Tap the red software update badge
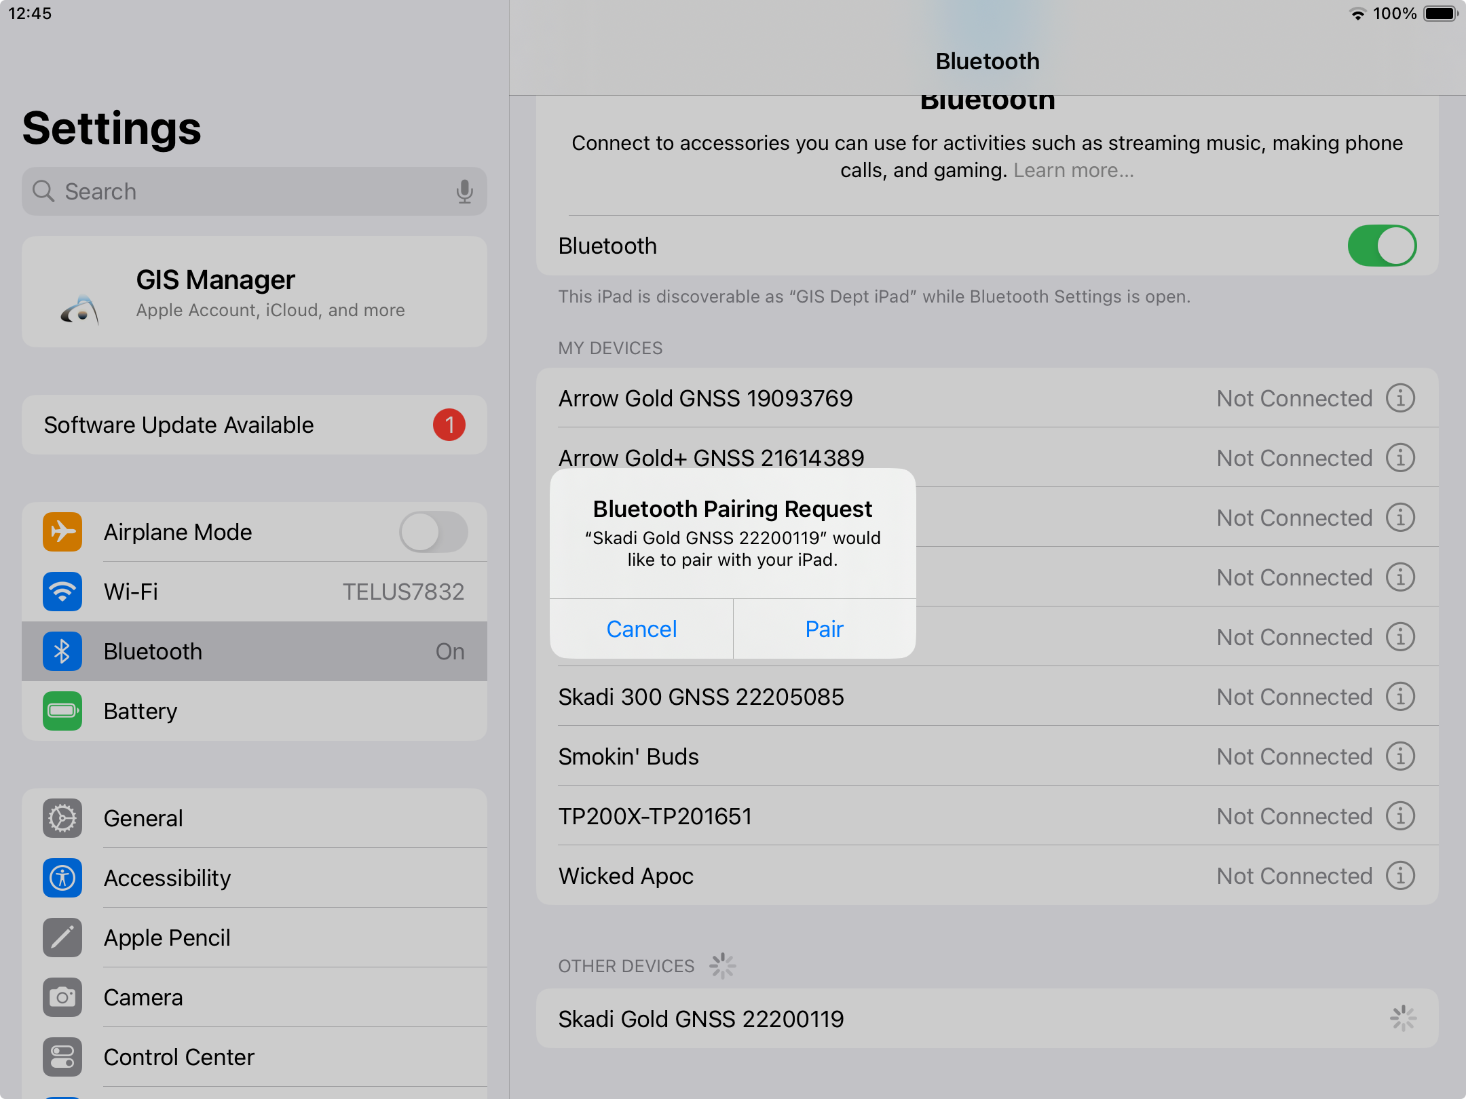The height and width of the screenshot is (1099, 1466). click(x=449, y=425)
